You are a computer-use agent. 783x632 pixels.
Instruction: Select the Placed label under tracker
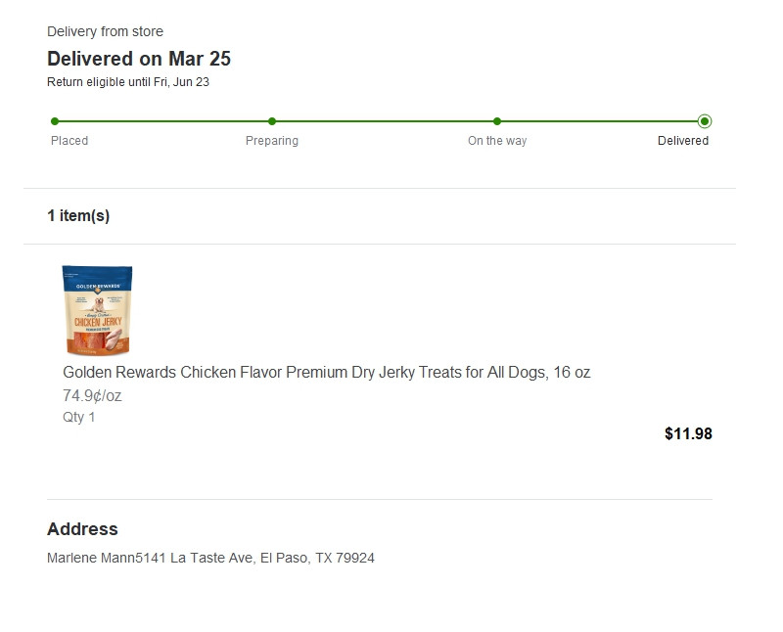pos(69,141)
